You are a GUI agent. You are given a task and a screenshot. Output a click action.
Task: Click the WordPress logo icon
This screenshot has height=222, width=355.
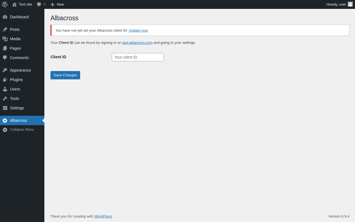[x=5, y=4]
